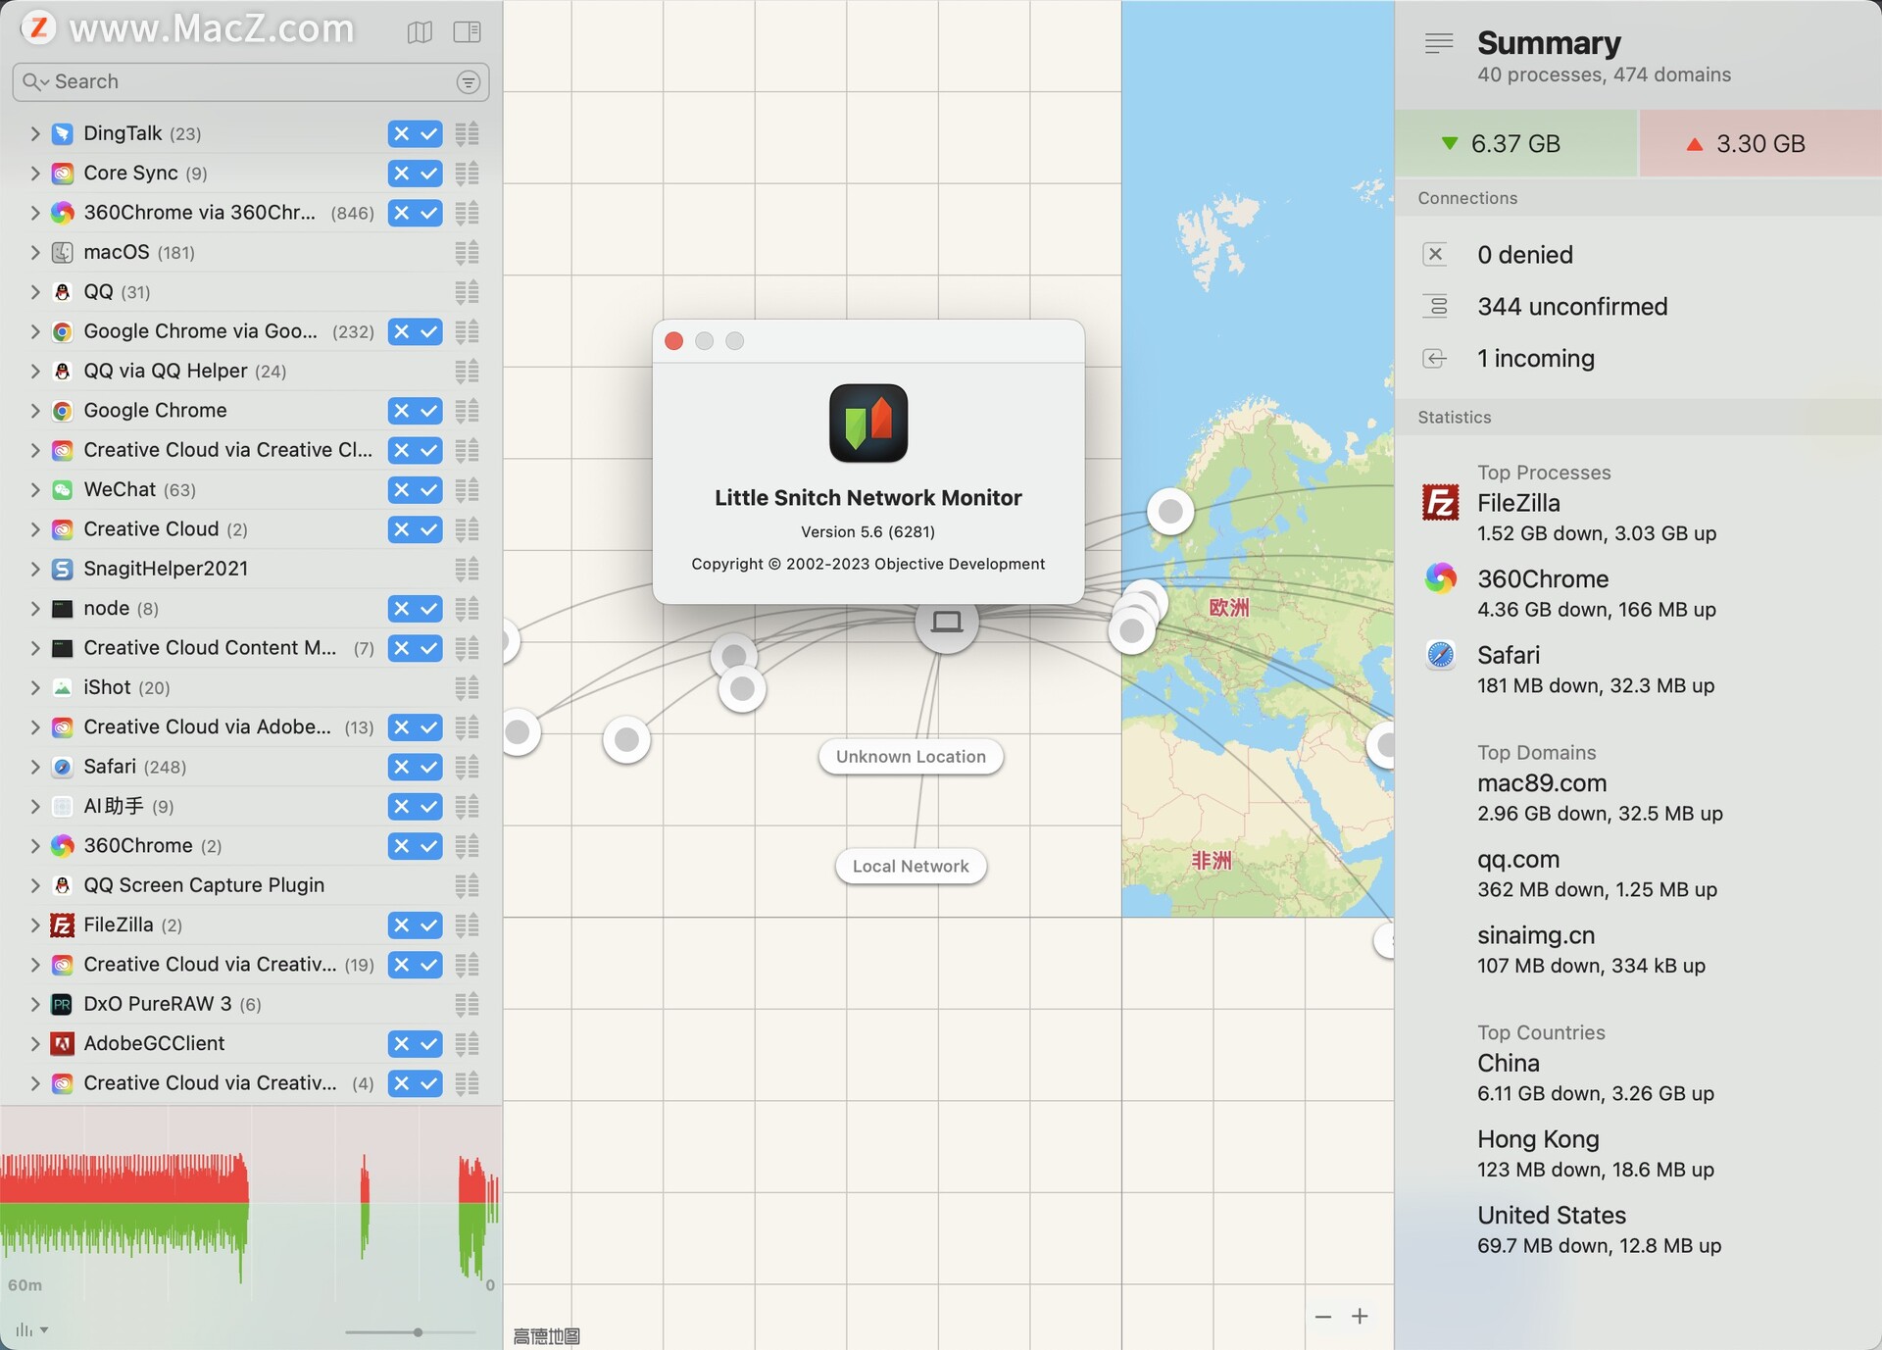Click the Summary list icon

pos(1438,43)
